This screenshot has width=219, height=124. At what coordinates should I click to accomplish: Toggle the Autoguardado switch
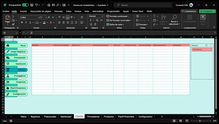(25, 5)
